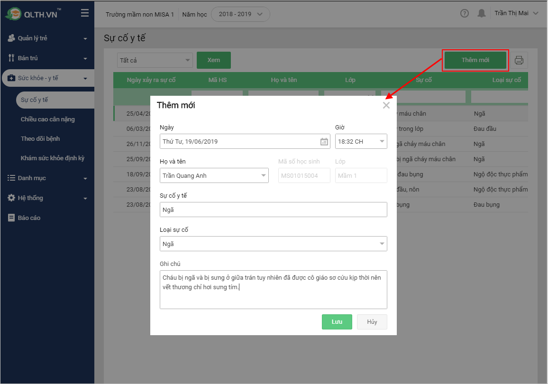
Task: Click the print icon button
Action: 519,60
